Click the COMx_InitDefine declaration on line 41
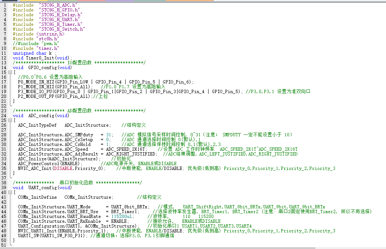 pyautogui.click(x=66, y=197)
